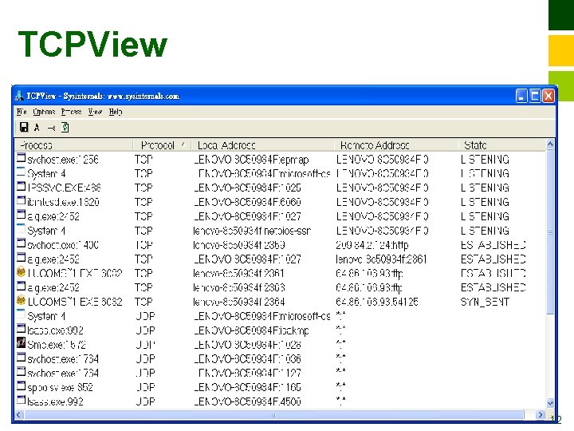Image resolution: width=574 pixels, height=431 pixels.
Task: Click LISTENING state in svchost.exe:1256 row
Action: pyautogui.click(x=485, y=160)
